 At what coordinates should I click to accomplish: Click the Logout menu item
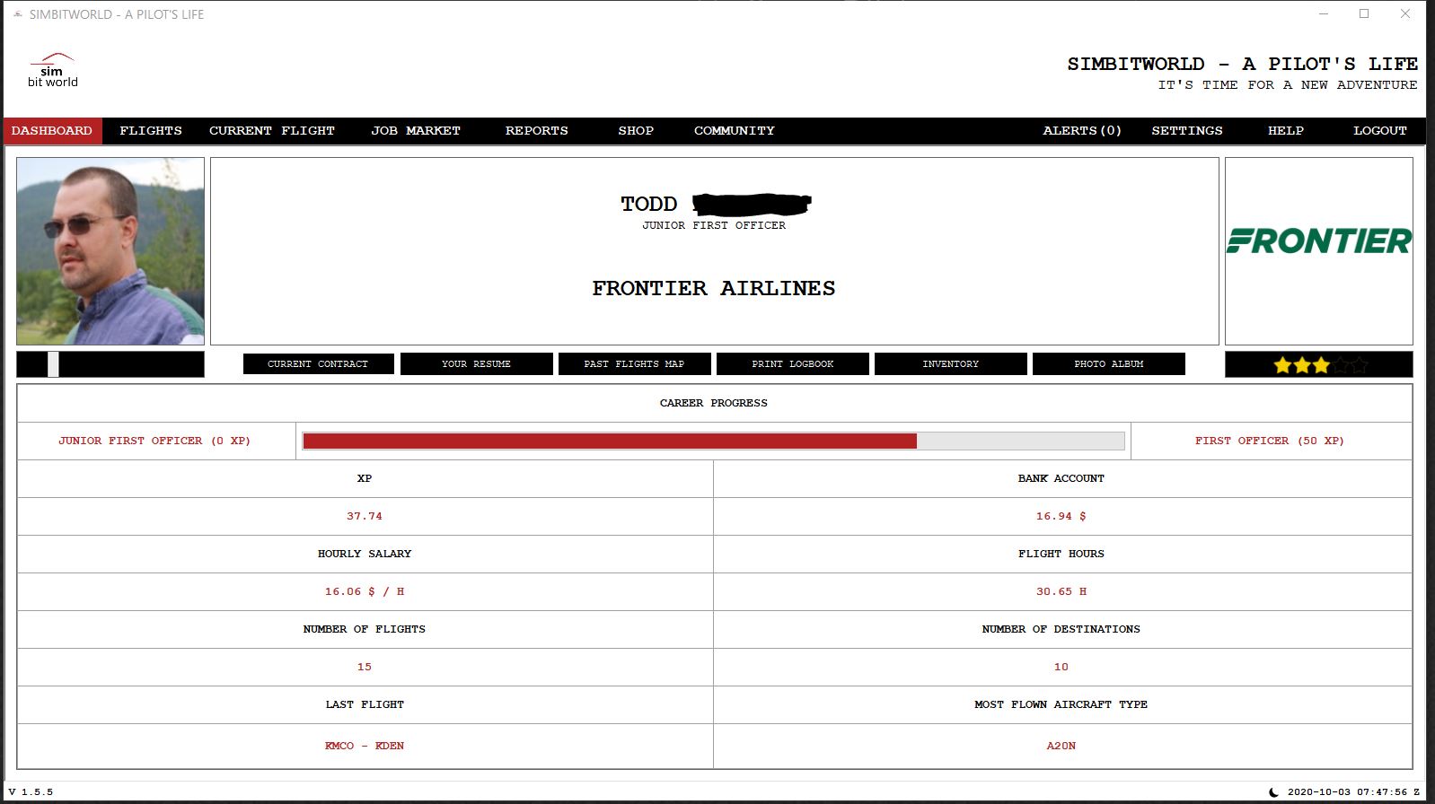pyautogui.click(x=1380, y=131)
